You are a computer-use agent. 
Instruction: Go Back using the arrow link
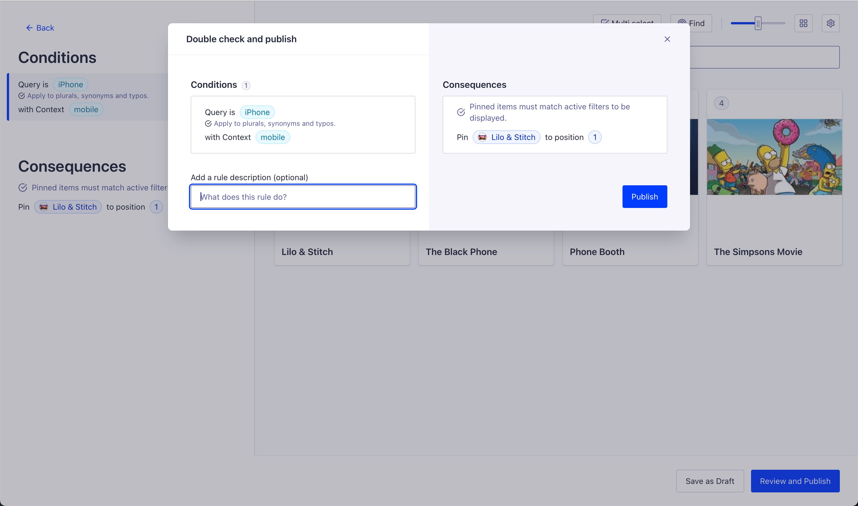coord(40,28)
